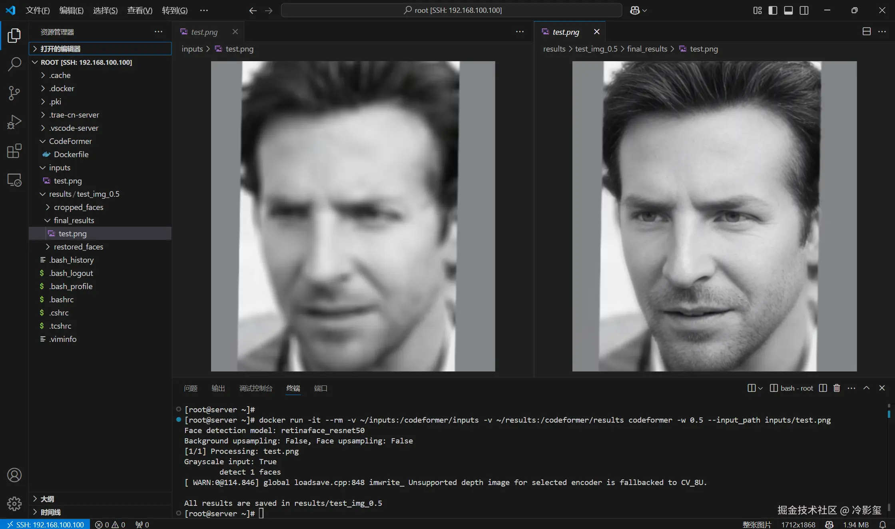Click the back navigation arrow
Viewport: 895px width, 529px height.
point(253,10)
